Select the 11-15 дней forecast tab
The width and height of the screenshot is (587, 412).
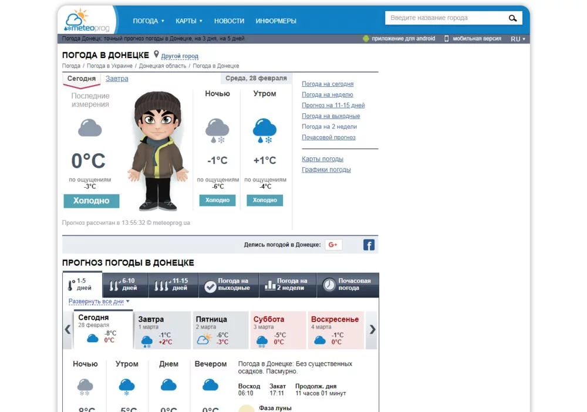[x=173, y=285]
